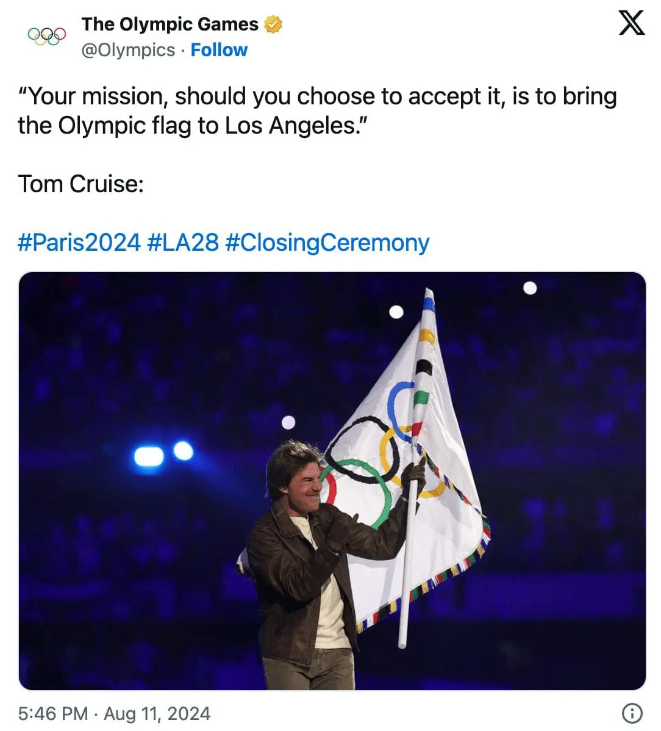Click the Tom Cruise text line
The height and width of the screenshot is (731, 661).
80,184
